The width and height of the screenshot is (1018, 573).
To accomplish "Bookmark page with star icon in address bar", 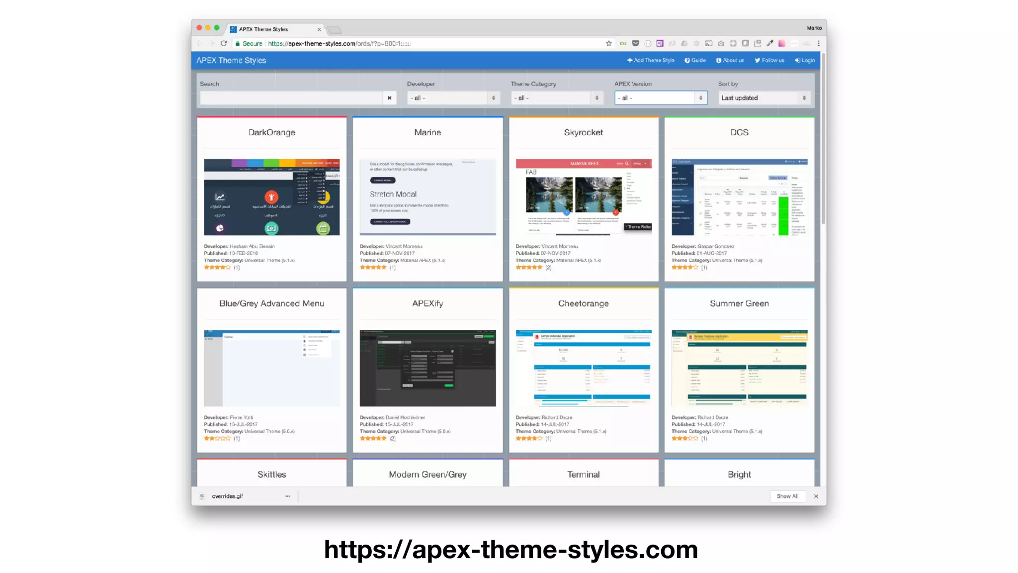I will [x=609, y=44].
